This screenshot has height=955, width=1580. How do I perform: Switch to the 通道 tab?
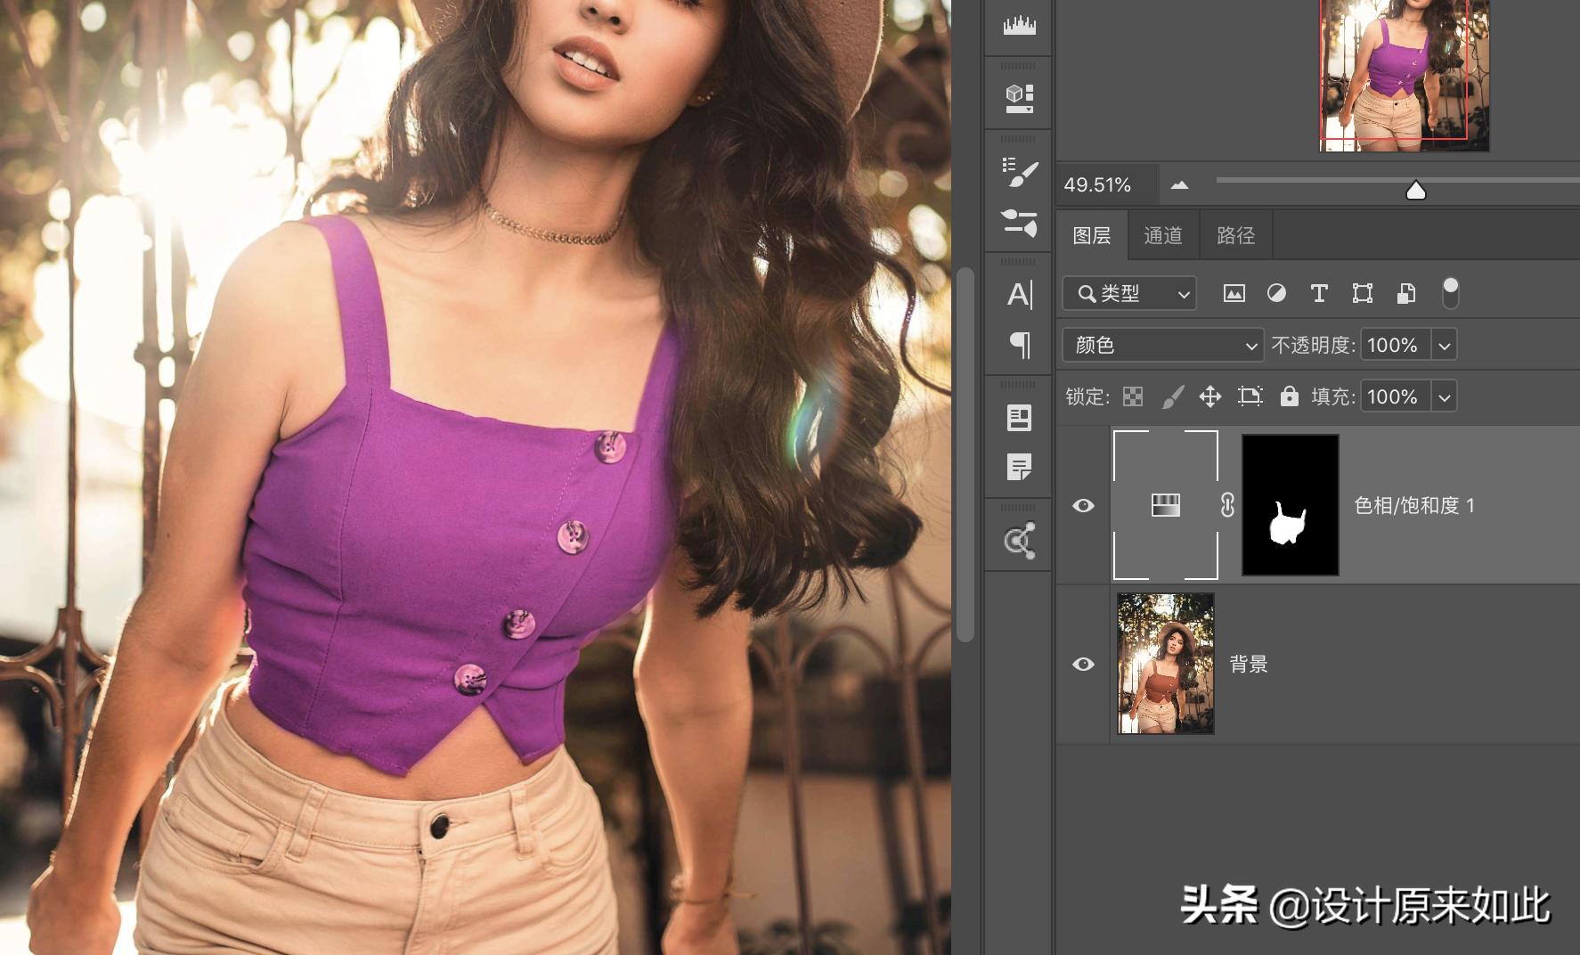point(1162,235)
